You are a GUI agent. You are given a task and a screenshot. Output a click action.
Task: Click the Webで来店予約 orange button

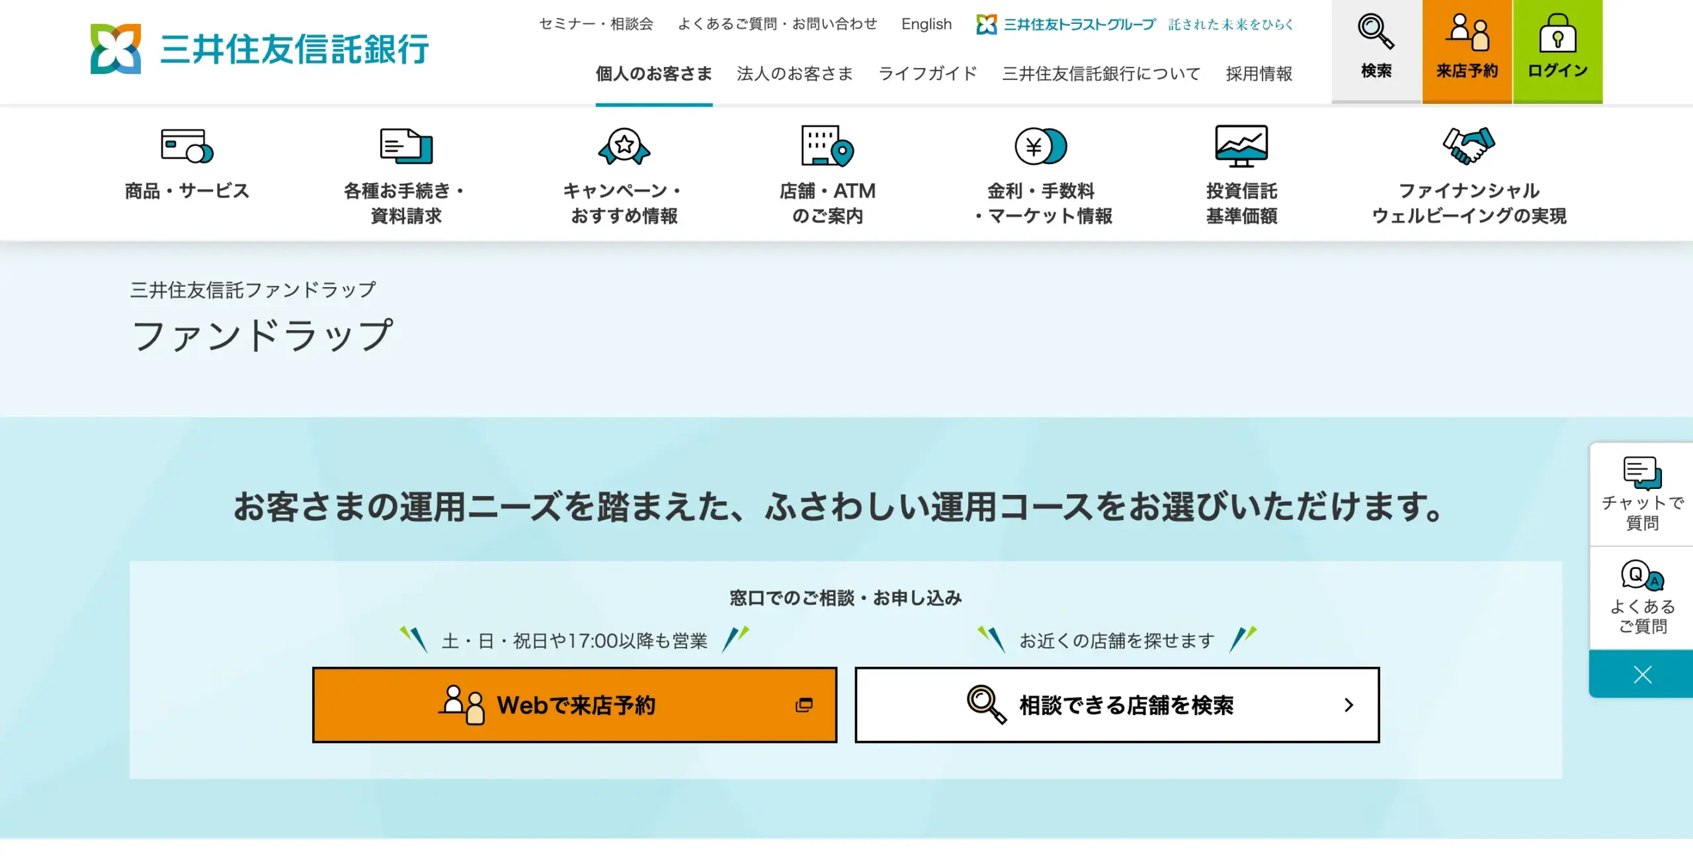[x=575, y=705]
